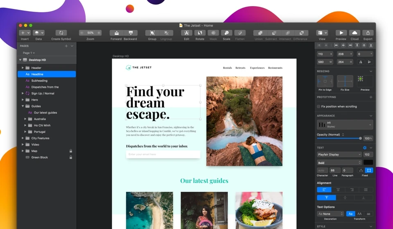Collapse the Desktop HD artboard
393x229 pixels.
pyautogui.click(x=20, y=60)
